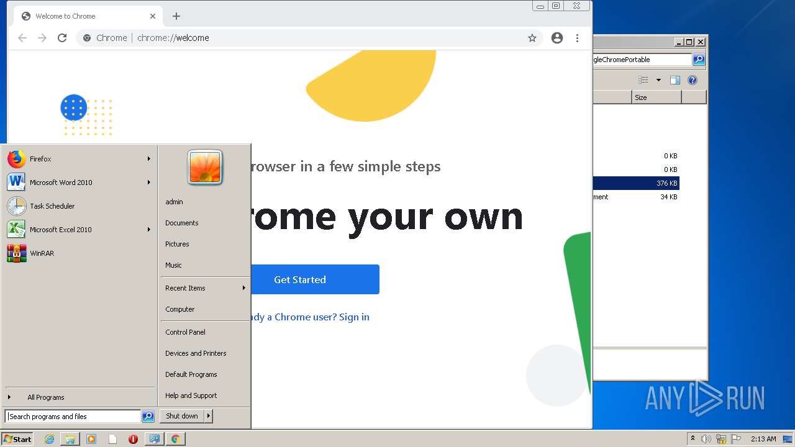Open the volume speaker tray icon
The width and height of the screenshot is (795, 447).
[706, 439]
